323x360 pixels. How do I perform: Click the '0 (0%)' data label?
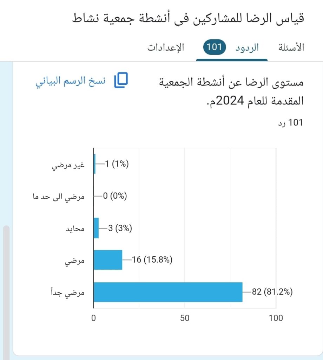point(115,196)
